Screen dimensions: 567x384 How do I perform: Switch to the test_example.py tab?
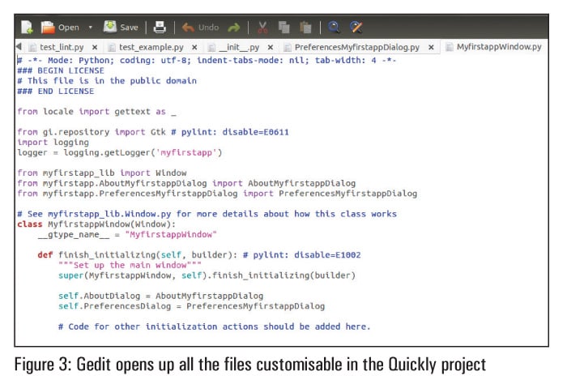151,48
